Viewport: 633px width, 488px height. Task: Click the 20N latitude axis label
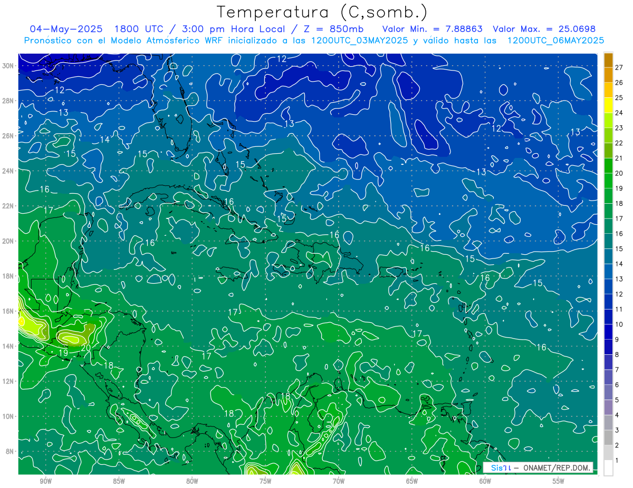tap(9, 241)
